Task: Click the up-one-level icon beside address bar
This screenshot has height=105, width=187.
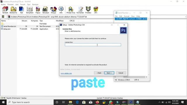Action: tap(3, 17)
